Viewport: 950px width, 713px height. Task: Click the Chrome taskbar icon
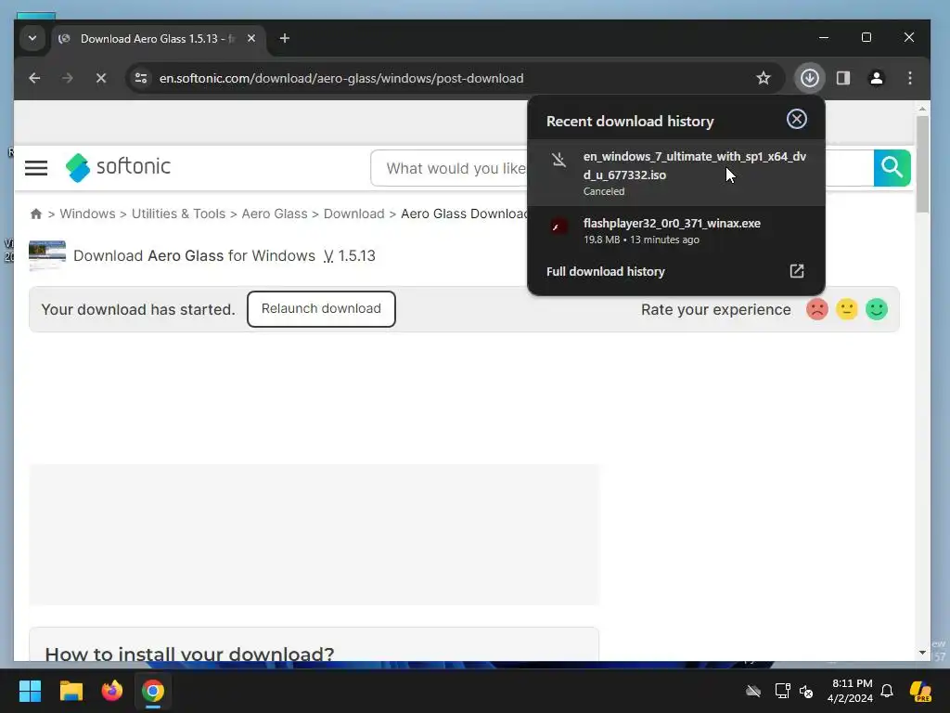pos(153,691)
